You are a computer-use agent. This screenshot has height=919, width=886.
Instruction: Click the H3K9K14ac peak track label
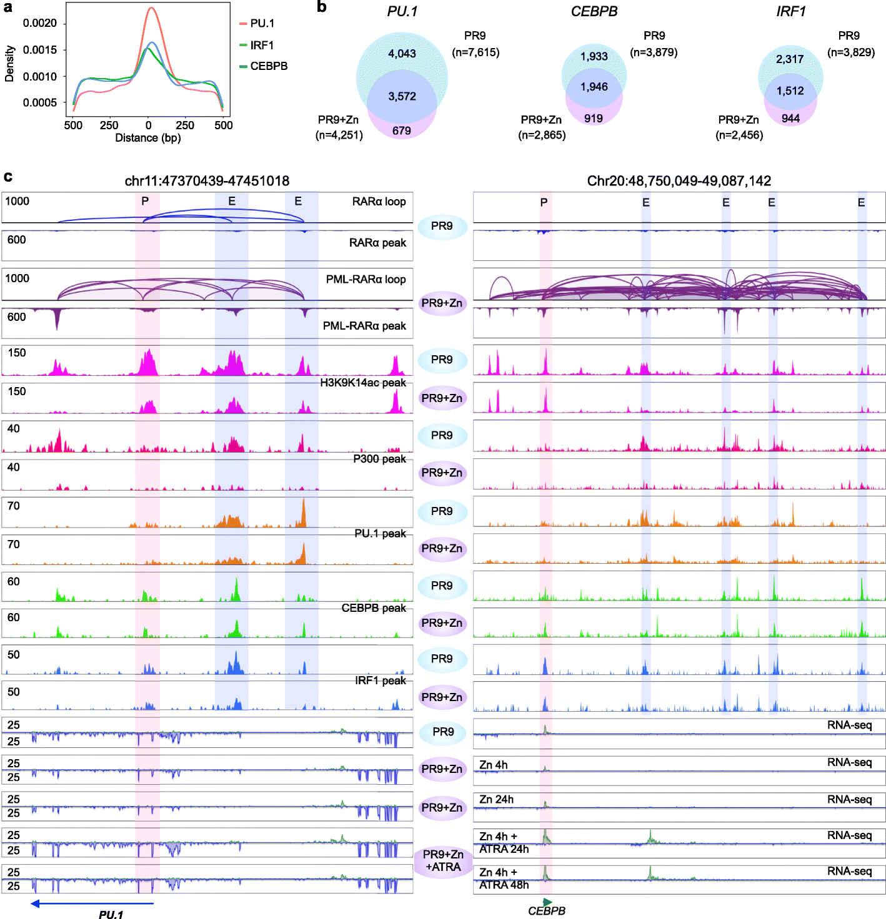click(363, 383)
